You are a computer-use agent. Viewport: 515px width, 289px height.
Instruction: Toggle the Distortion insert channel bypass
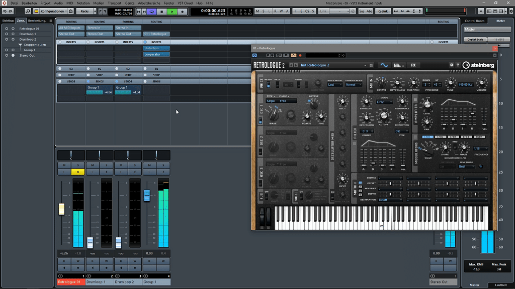145,42
